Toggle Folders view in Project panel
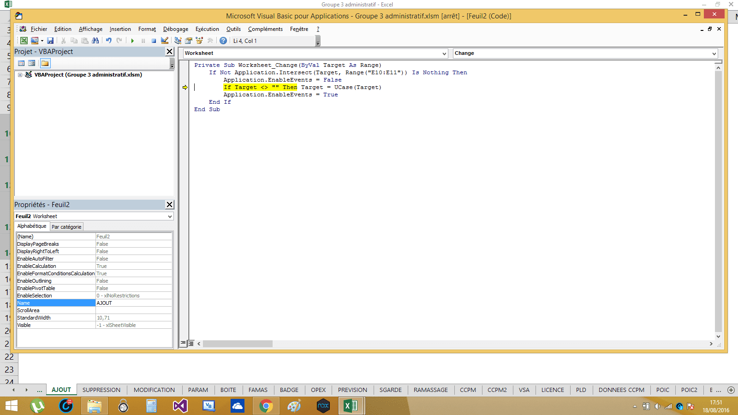 click(45, 63)
